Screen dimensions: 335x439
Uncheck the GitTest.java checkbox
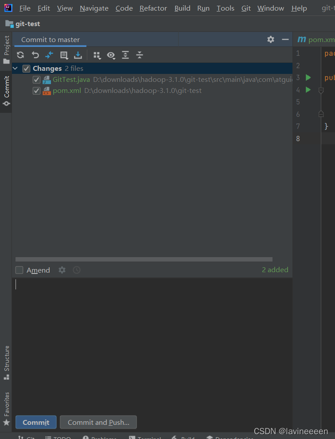36,80
